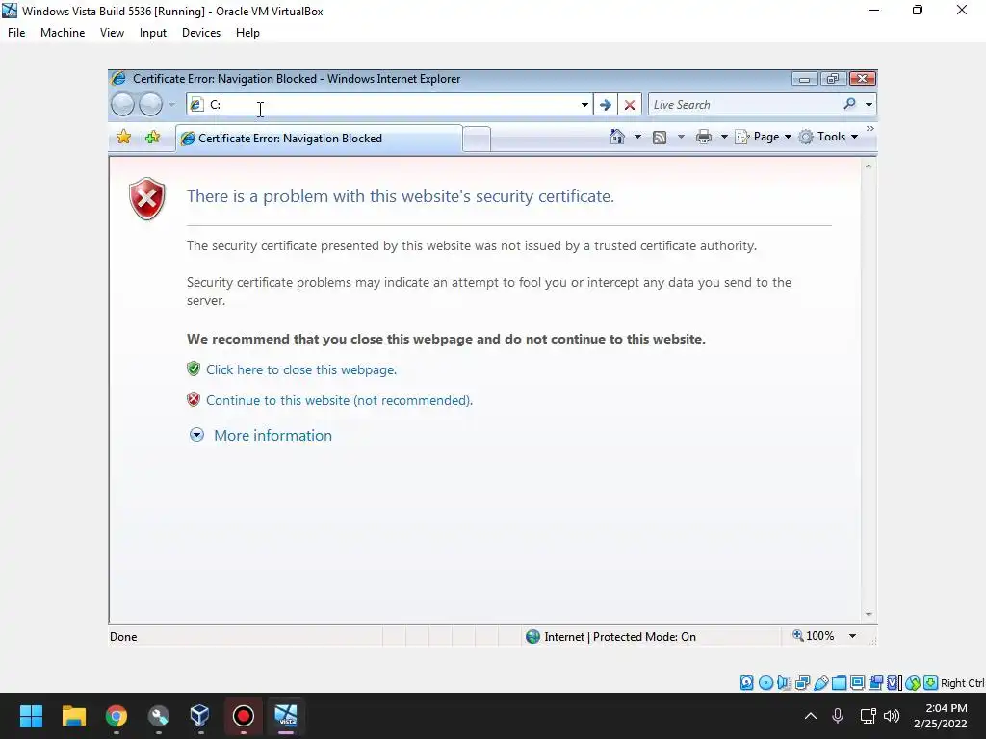Viewport: 986px width, 739px height.
Task: Open the VirtualBox File menu
Action: pos(16,33)
